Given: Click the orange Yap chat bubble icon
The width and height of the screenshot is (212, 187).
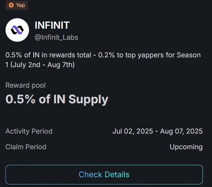Looking at the screenshot, I should pyautogui.click(x=11, y=5).
